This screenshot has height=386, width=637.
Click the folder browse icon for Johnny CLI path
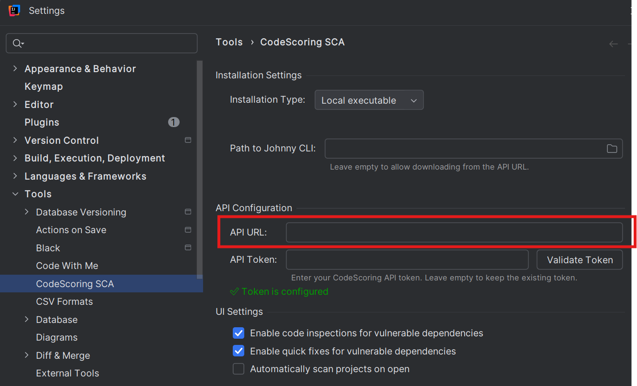612,149
